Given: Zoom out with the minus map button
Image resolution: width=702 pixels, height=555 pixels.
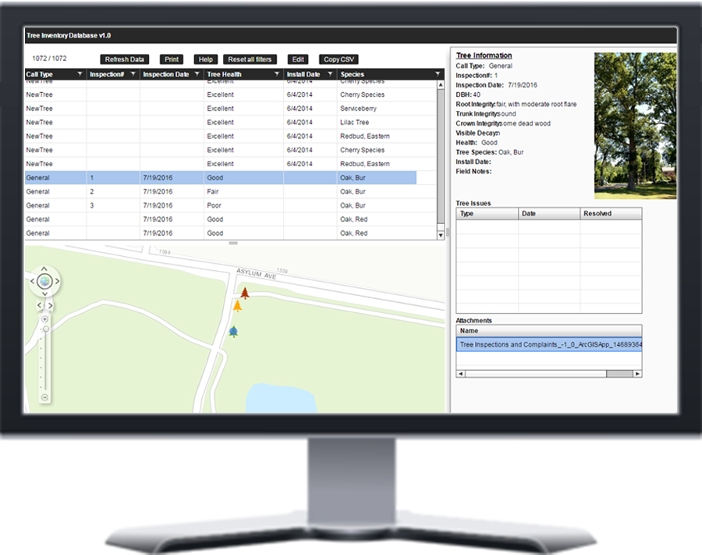Looking at the screenshot, I should point(44,397).
